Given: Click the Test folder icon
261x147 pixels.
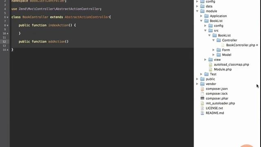Looking at the screenshot, I should point(206,74).
